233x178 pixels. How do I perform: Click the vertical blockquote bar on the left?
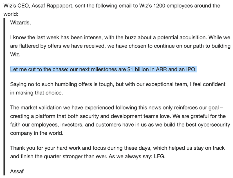pos(5,96)
